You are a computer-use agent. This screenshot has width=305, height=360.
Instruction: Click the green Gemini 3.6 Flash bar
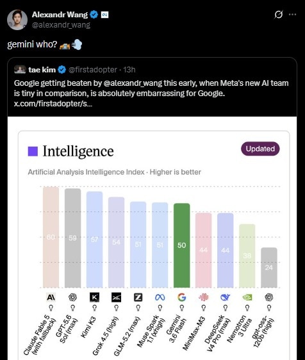coord(182,245)
